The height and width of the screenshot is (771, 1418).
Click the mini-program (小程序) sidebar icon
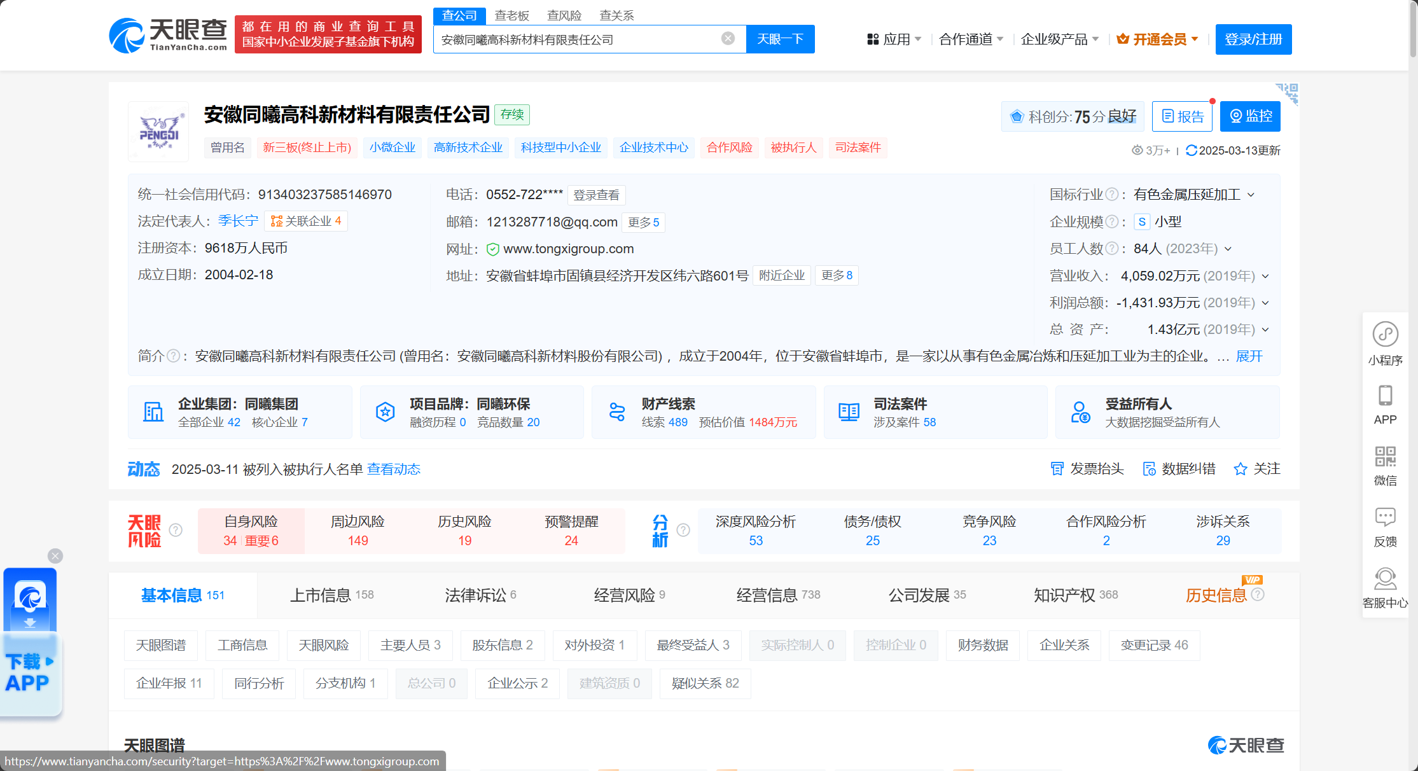[1385, 335]
